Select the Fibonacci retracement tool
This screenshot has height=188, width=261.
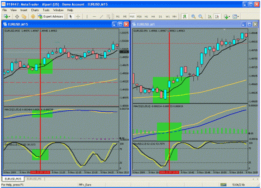coord(109,16)
